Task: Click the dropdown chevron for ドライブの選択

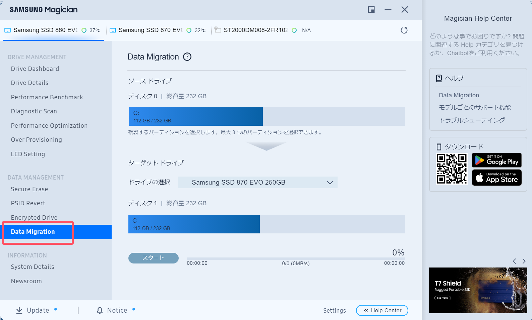Action: pos(330,183)
